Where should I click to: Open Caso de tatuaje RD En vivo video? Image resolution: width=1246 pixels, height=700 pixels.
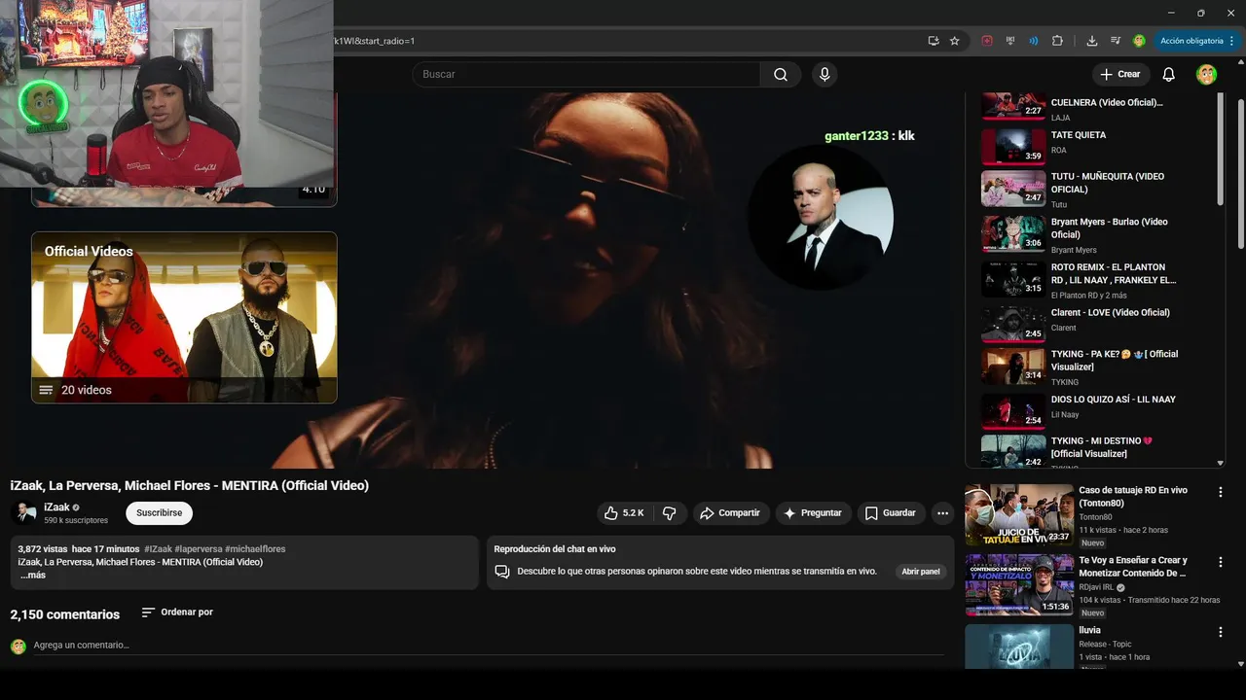1019,515
